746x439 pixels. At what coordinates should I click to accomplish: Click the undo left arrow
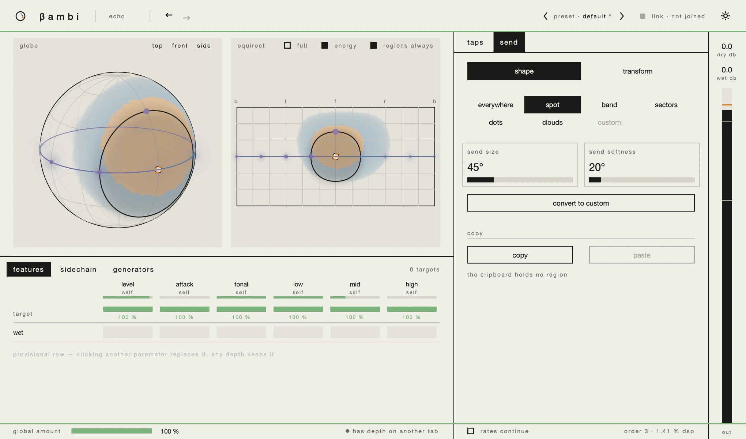pos(169,15)
